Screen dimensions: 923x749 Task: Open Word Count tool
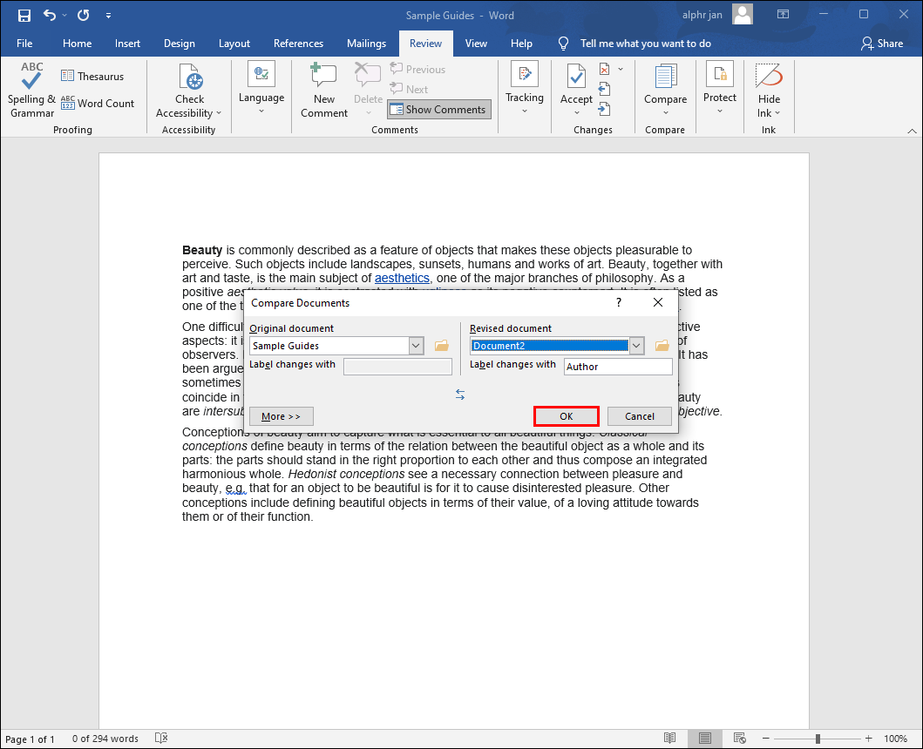coord(98,103)
